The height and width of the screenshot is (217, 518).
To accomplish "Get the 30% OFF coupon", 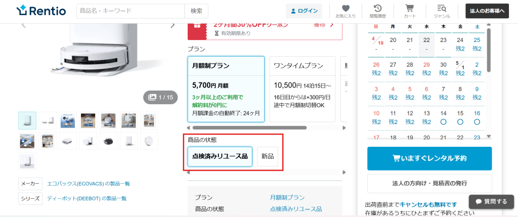I will pyautogui.click(x=323, y=25).
